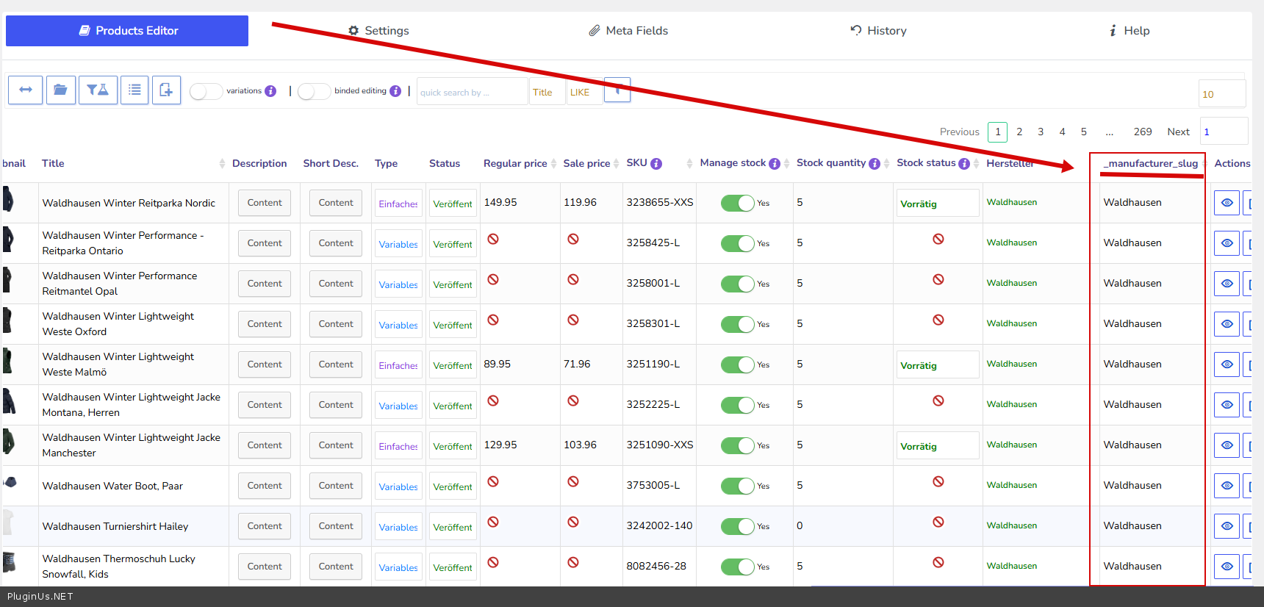Open the Meta Fields tab
This screenshot has height=607, width=1264.
628,31
